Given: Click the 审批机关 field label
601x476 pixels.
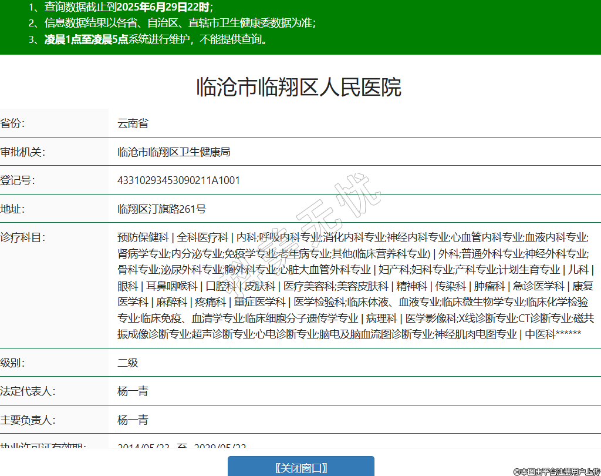Looking at the screenshot, I should [22, 152].
